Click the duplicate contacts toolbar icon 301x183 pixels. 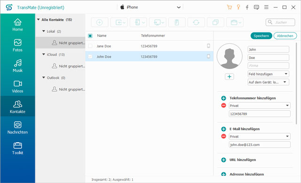pos(215,23)
